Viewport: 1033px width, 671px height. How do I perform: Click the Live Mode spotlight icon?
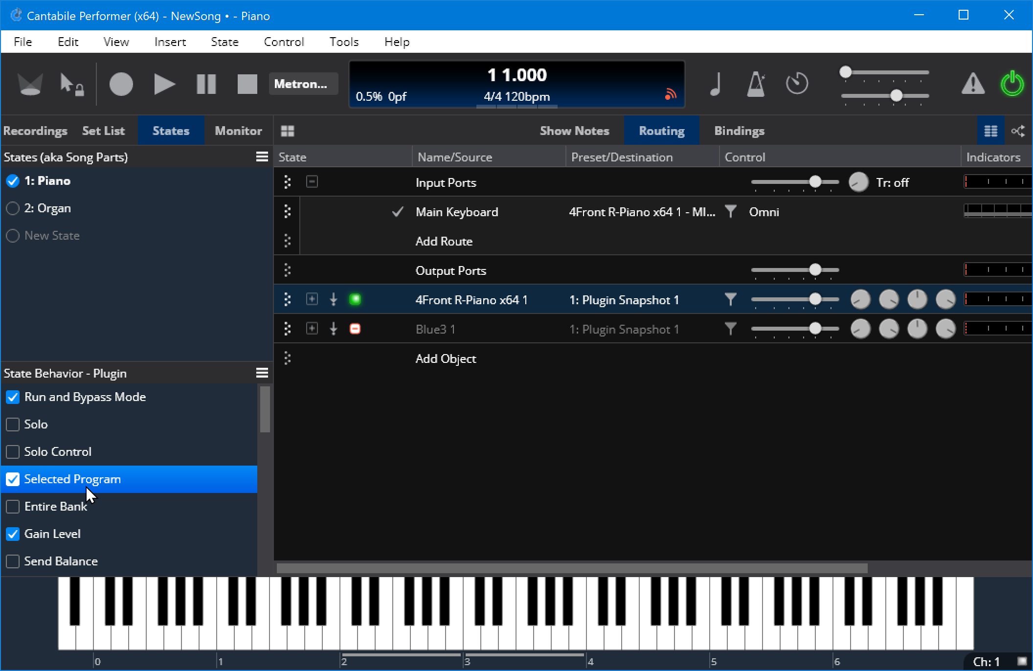pos(30,84)
